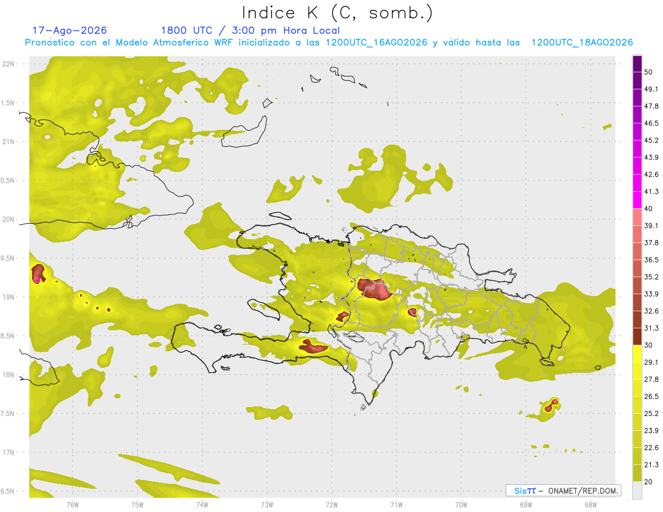Viewport: 663px width, 512px height.
Task: Click legend value "41.3"
Action: (x=651, y=192)
